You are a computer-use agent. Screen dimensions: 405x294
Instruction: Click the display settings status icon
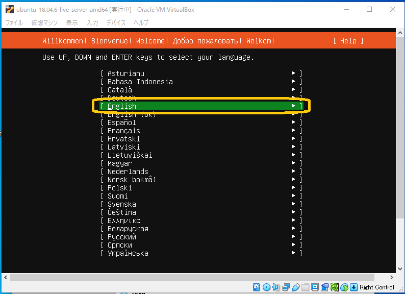(315, 287)
